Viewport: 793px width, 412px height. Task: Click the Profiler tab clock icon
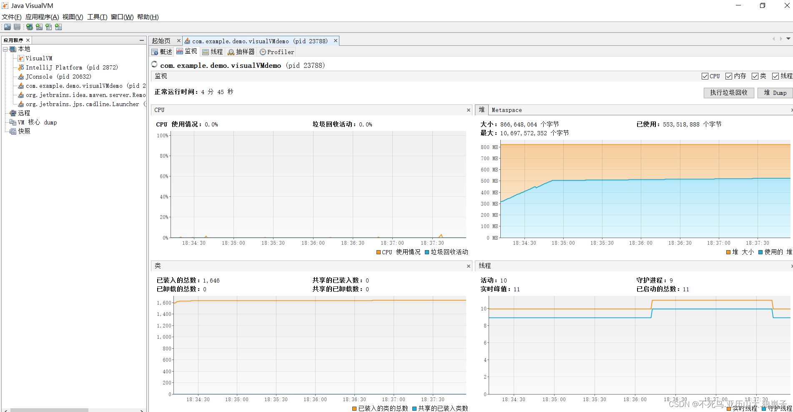click(263, 52)
